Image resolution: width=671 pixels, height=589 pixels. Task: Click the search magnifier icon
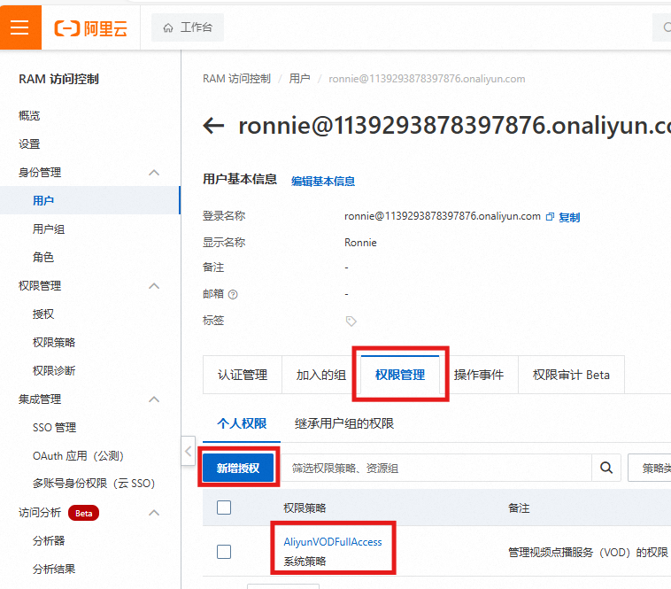point(606,468)
